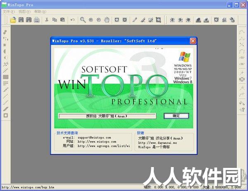Click the top linked-circles icon in left sidebar

(x=5, y=32)
